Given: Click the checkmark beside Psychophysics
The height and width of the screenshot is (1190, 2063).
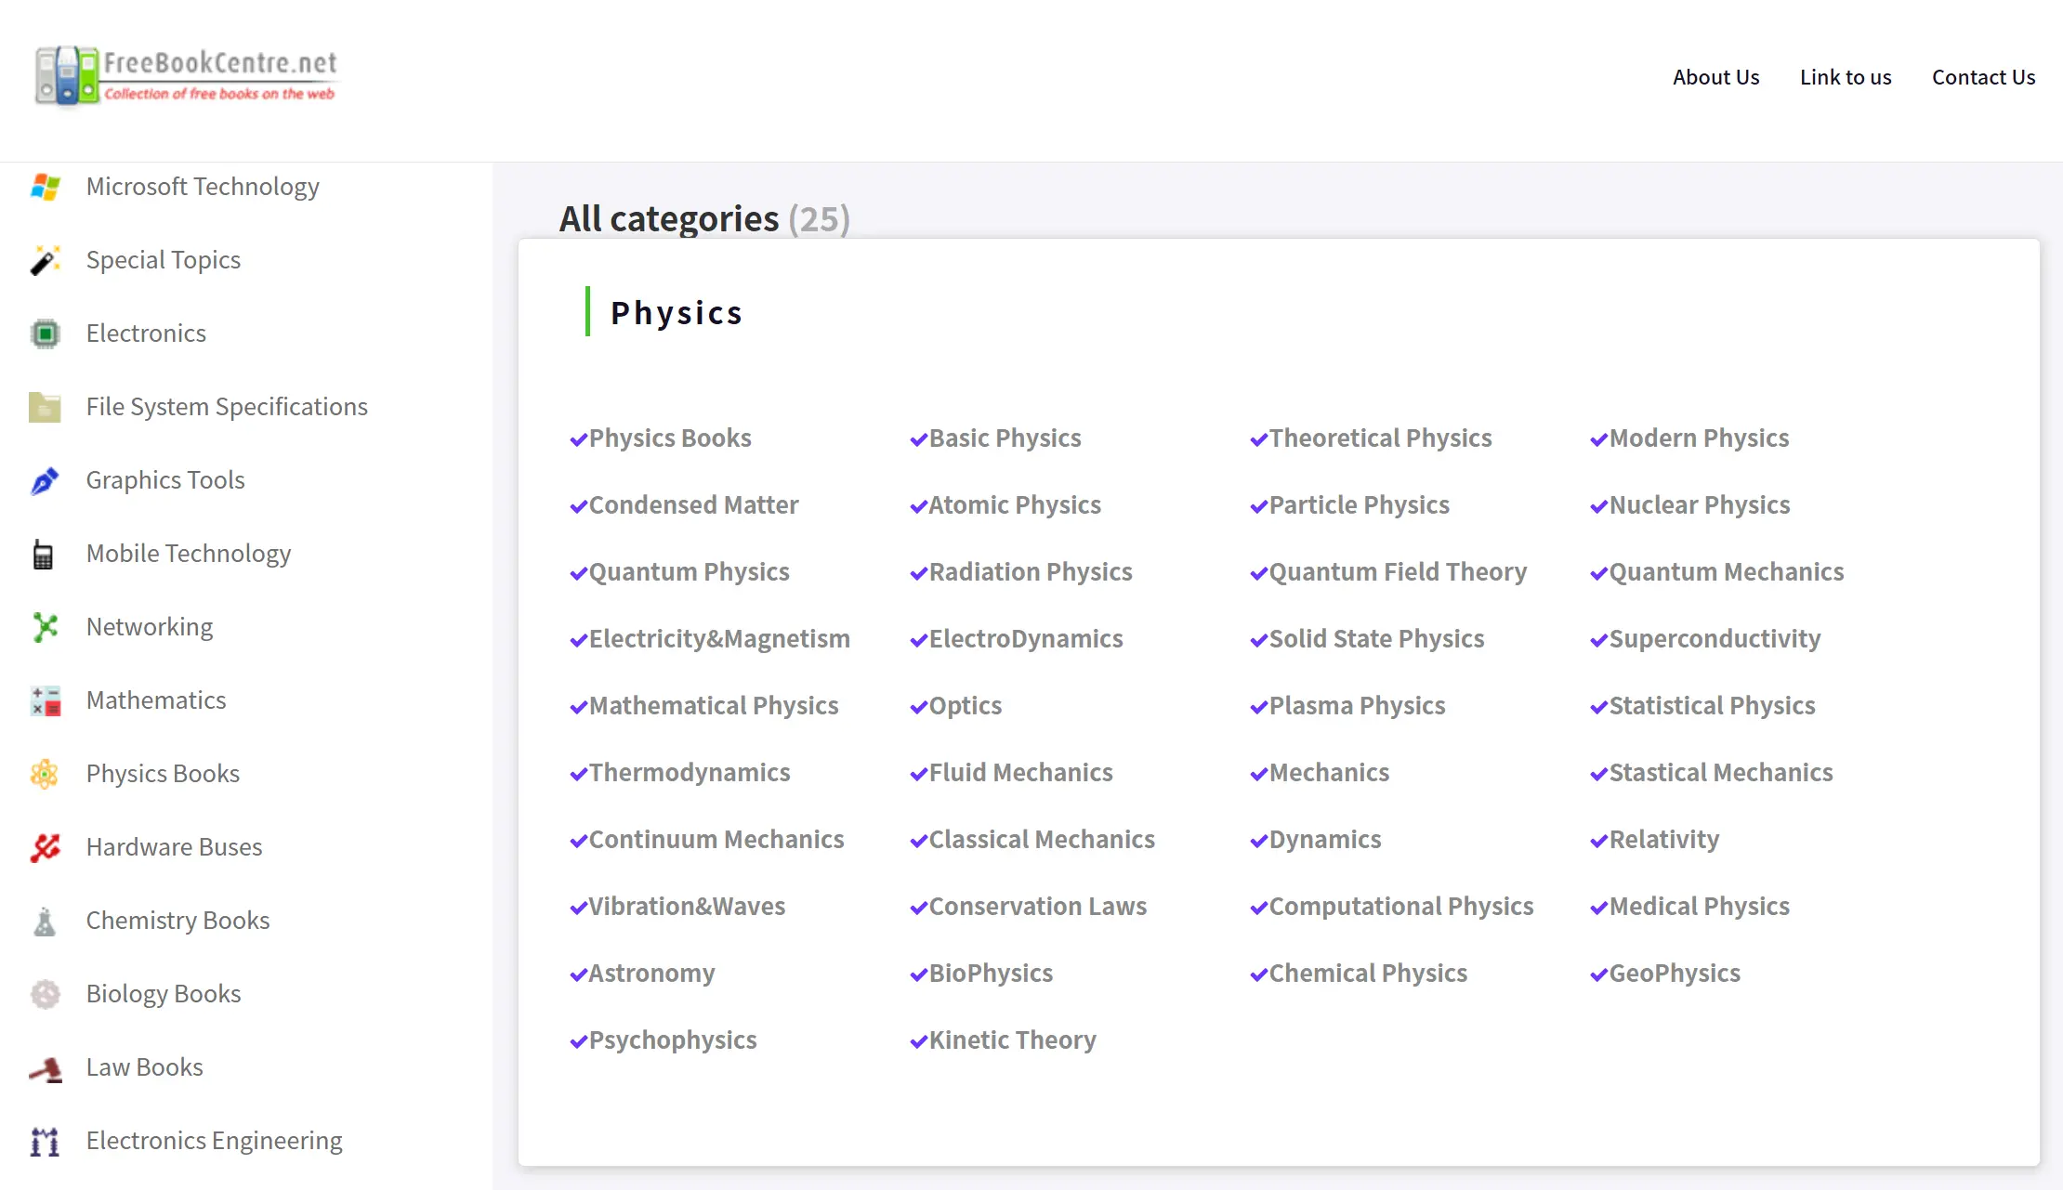Looking at the screenshot, I should click(x=578, y=1041).
